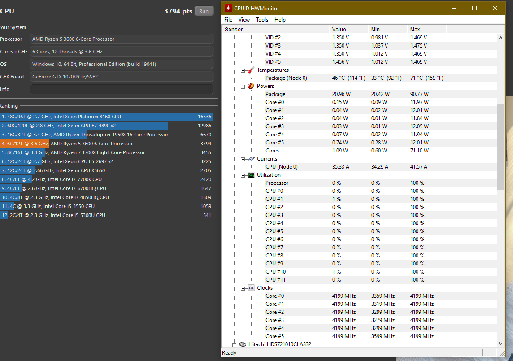Screen dimensions: 513x361
Task: Click the Utilization graph icon
Action: coord(251,175)
